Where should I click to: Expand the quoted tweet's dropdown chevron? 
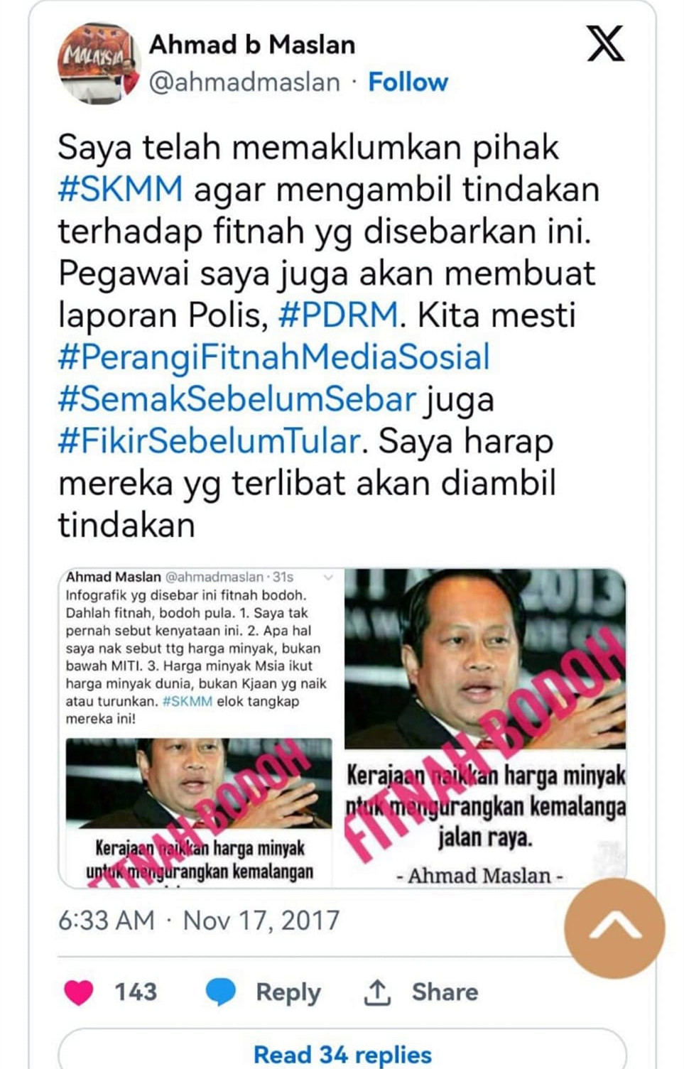pyautogui.click(x=328, y=577)
